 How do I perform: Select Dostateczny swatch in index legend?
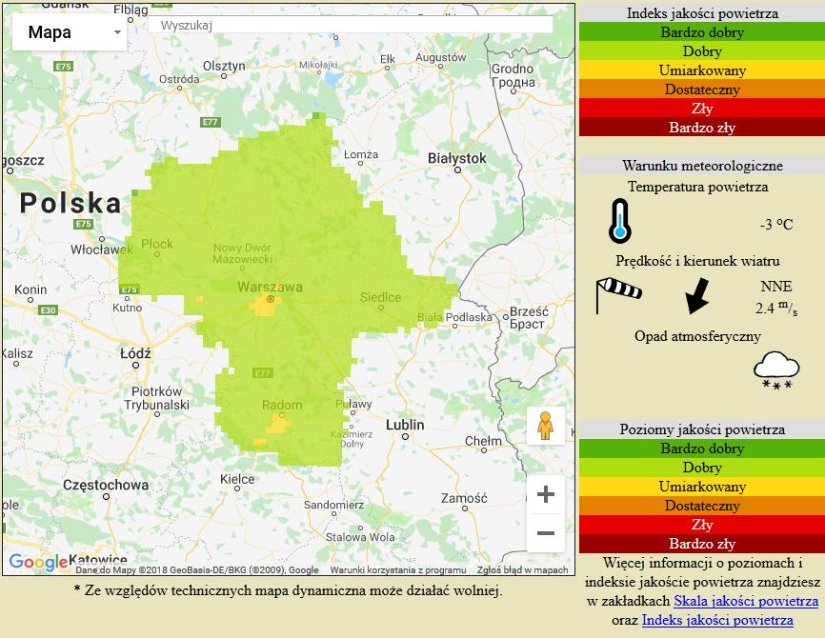(702, 89)
